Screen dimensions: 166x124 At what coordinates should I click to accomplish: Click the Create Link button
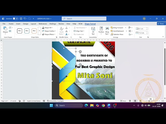tap(79, 34)
